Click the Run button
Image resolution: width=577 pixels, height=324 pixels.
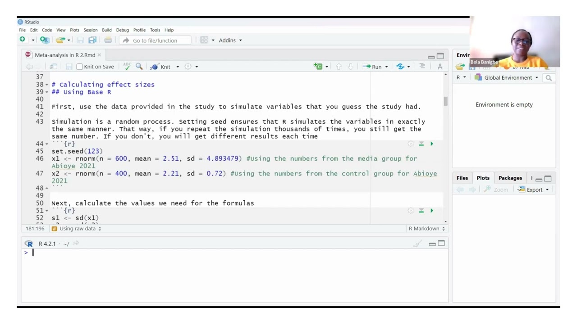coord(372,67)
